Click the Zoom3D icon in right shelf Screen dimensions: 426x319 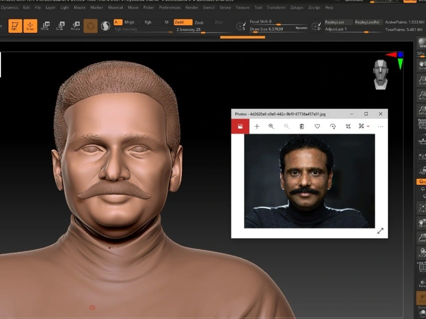coord(422,238)
